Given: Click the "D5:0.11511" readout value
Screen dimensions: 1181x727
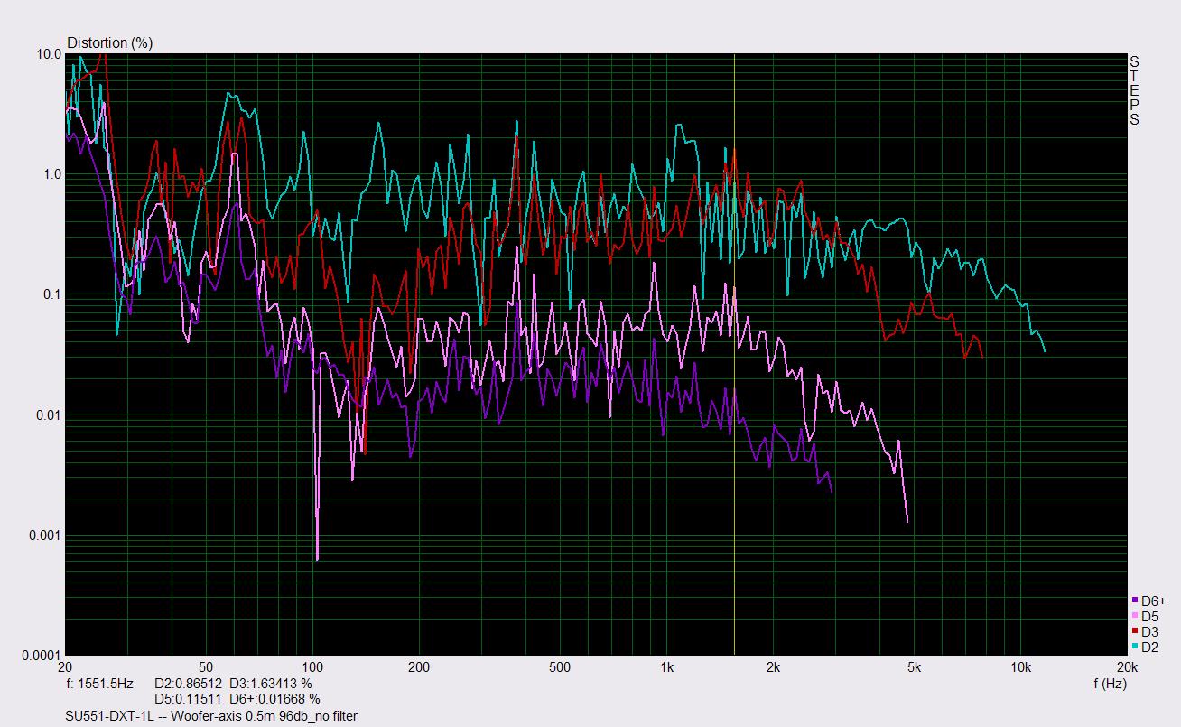Looking at the screenshot, I should 189,699.
